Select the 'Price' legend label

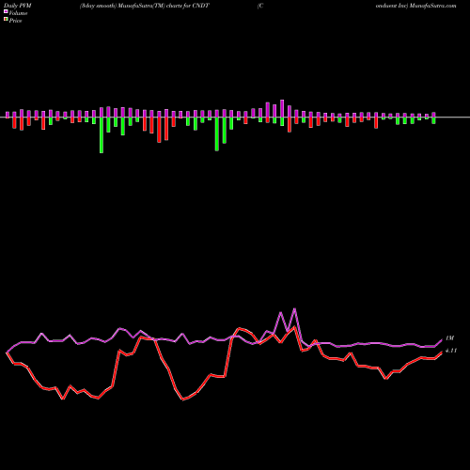(x=15, y=21)
